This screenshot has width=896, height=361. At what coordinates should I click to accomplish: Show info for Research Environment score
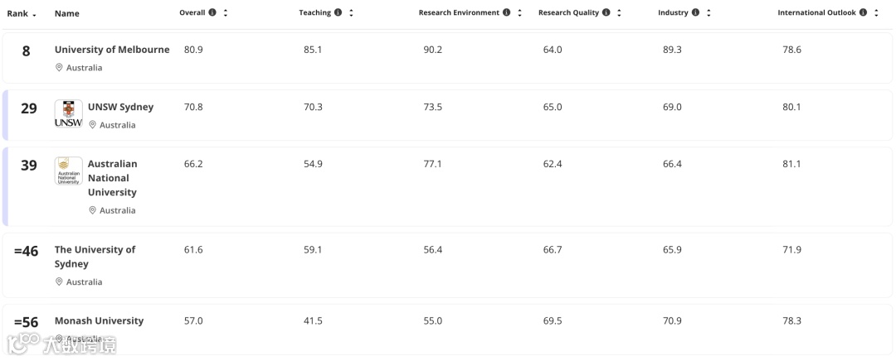tap(506, 12)
